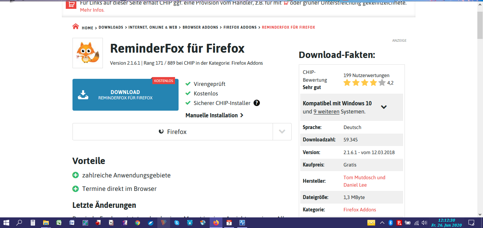Open Tom Mutdosch und Daniel Lee link
The image size is (483, 228).
(x=364, y=181)
